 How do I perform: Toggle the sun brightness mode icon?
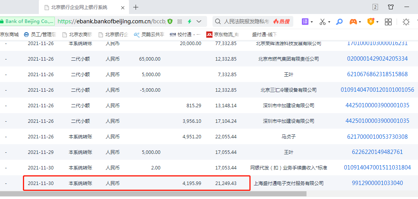[x=406, y=22]
